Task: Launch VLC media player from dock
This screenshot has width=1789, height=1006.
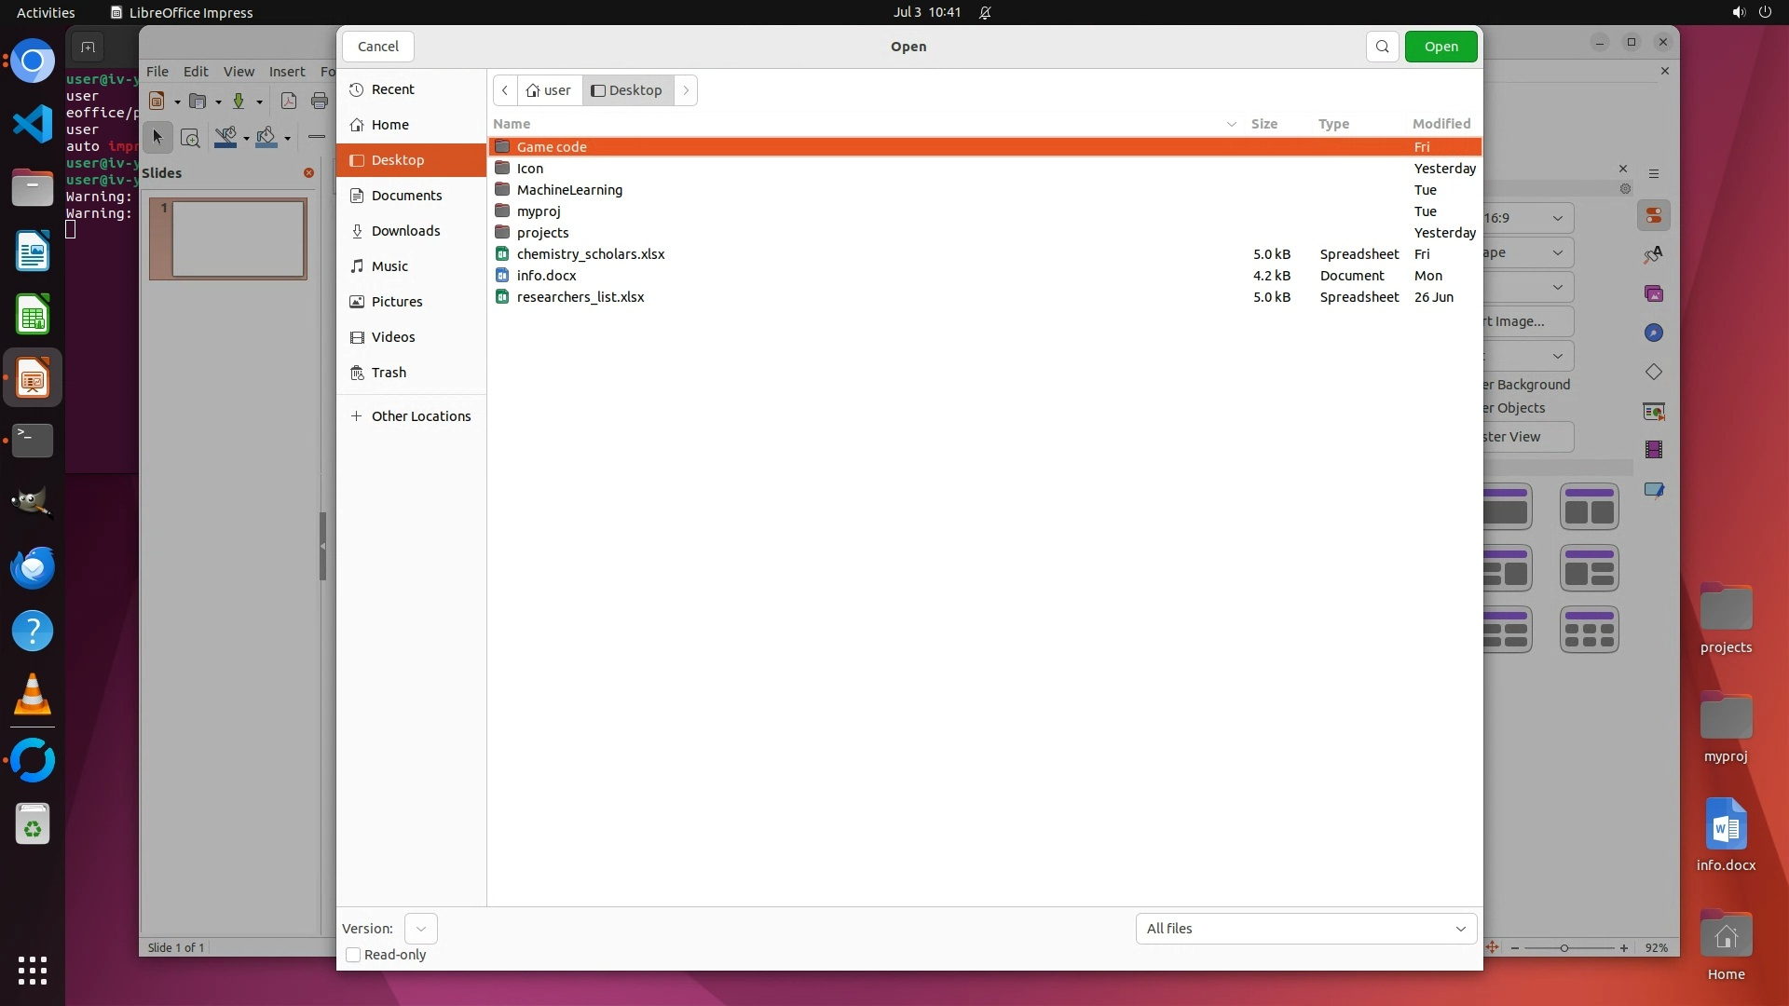Action: click(x=33, y=695)
